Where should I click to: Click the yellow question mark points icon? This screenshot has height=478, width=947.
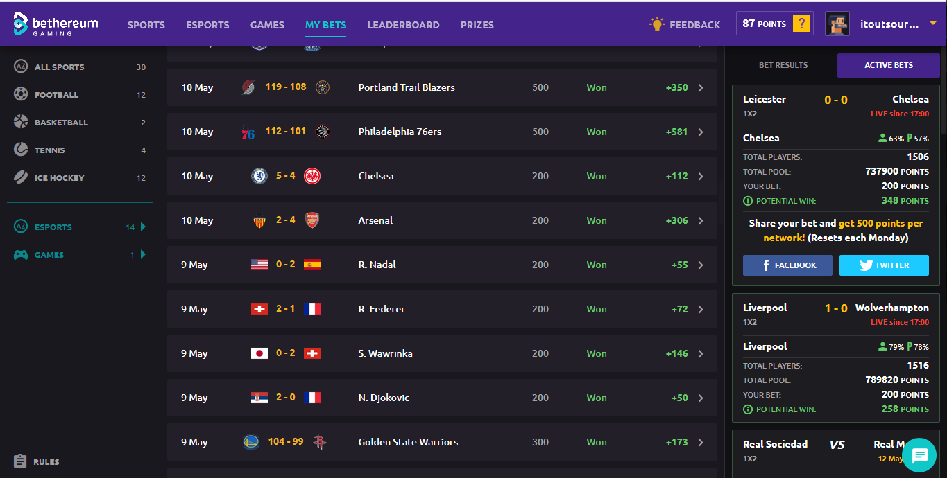point(801,24)
